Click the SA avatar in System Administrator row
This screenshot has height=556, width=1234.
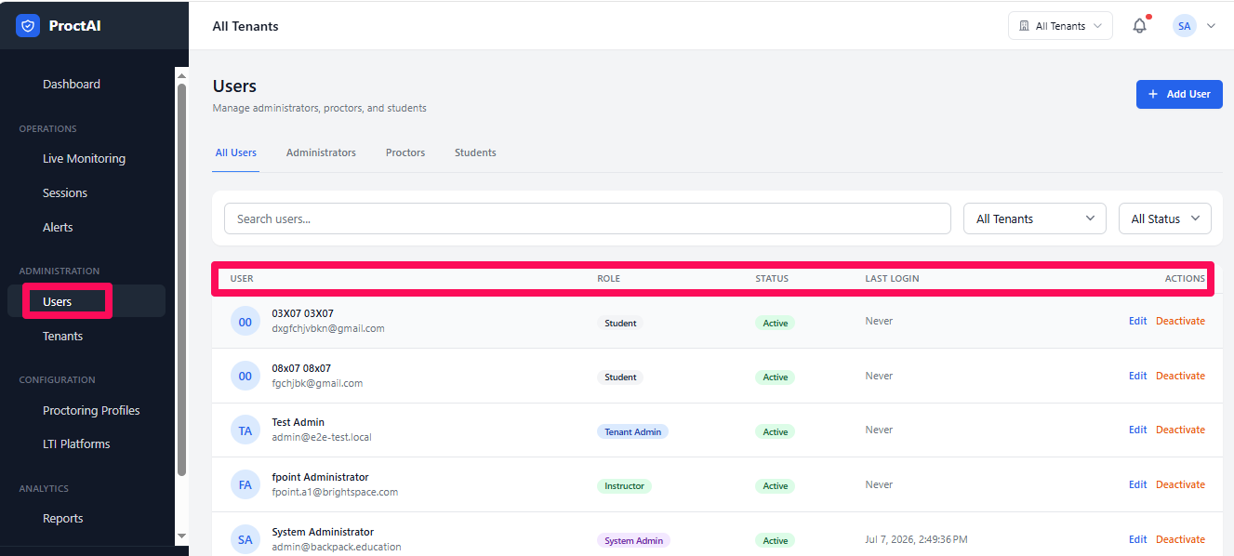coord(245,539)
